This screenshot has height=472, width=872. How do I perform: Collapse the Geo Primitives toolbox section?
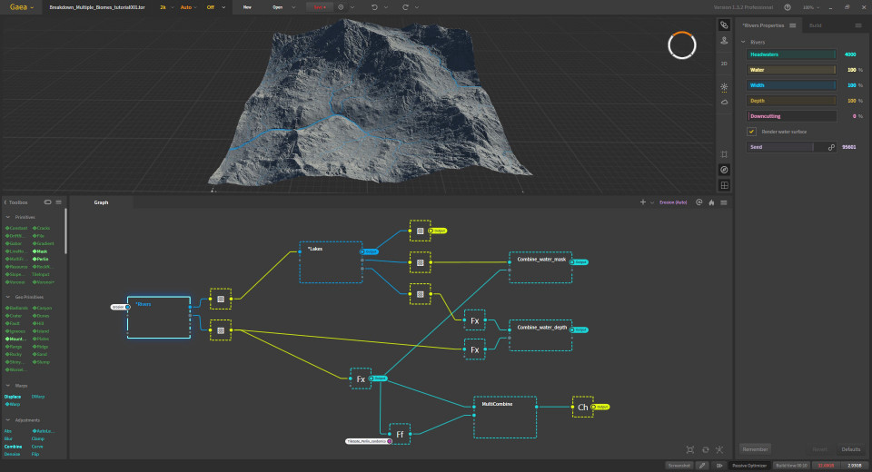[x=8, y=297]
